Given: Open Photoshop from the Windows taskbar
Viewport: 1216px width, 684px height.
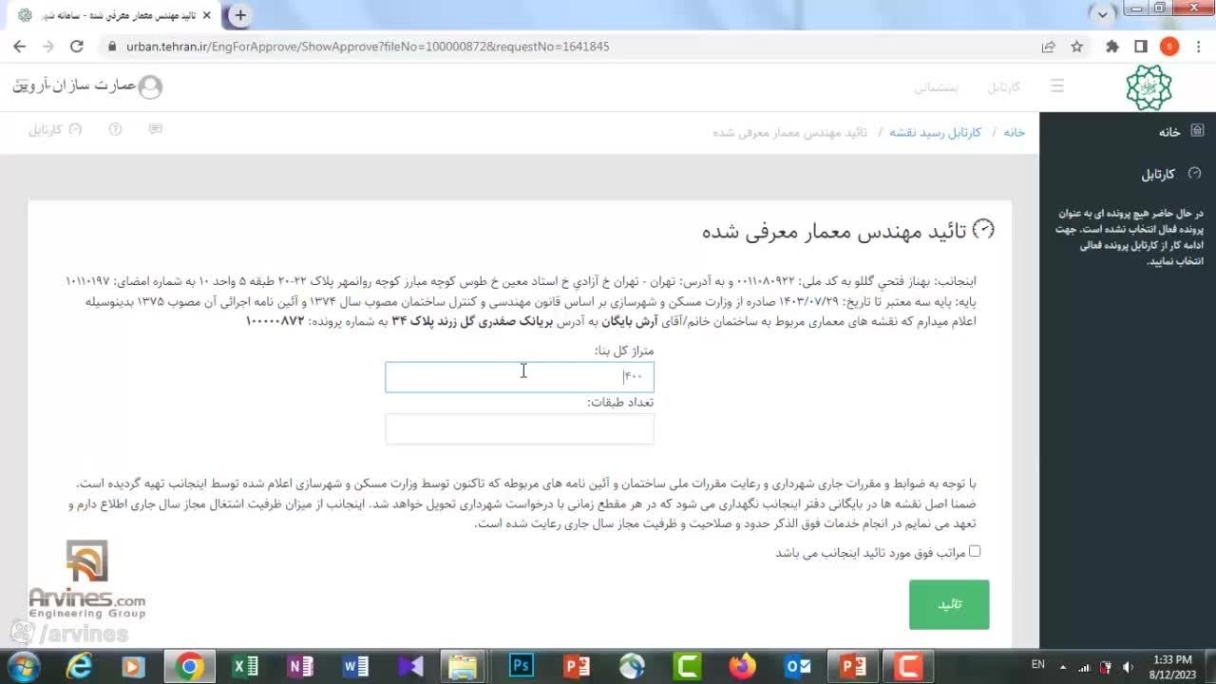Looking at the screenshot, I should click(522, 666).
